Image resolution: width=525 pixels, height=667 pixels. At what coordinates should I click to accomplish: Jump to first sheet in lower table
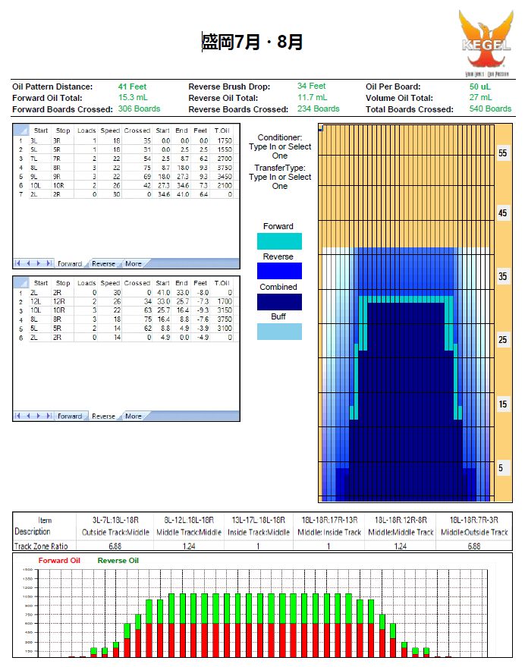click(x=17, y=416)
